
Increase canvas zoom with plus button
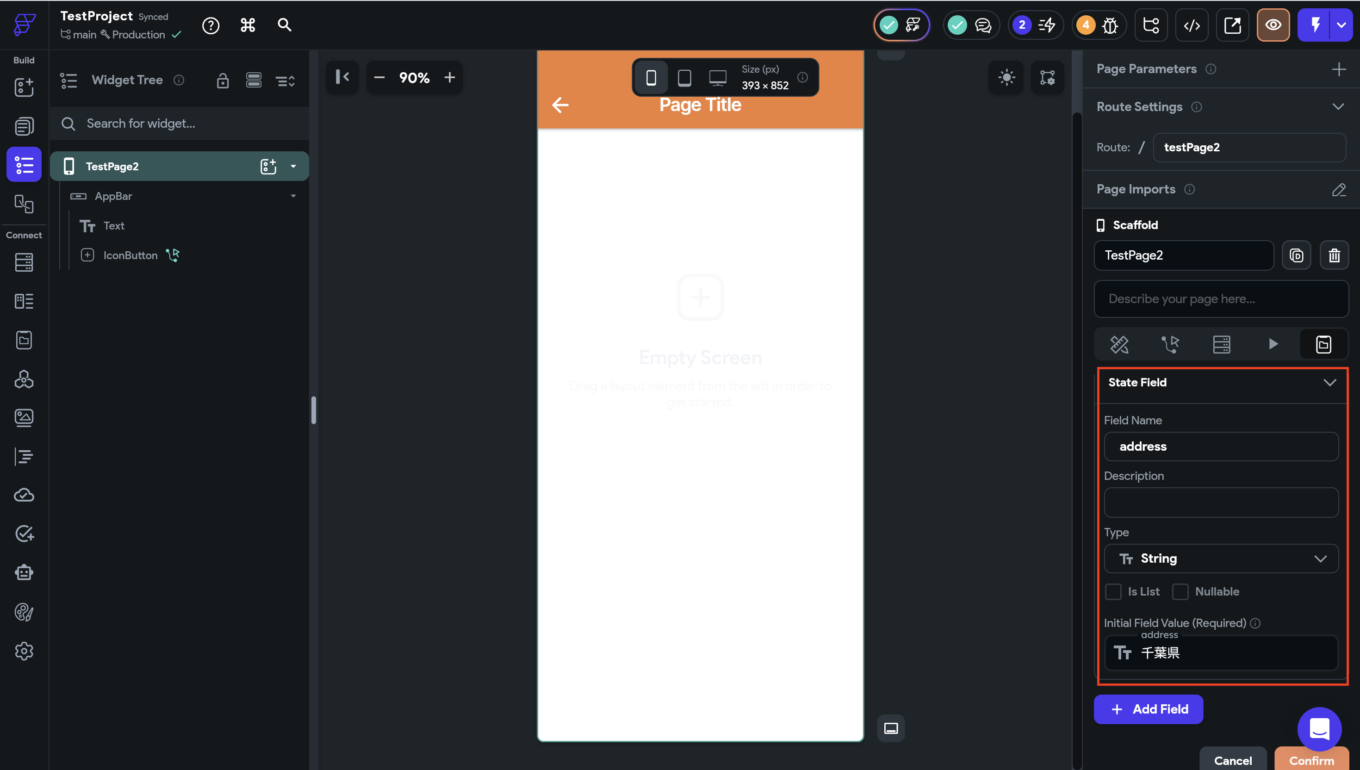point(449,78)
